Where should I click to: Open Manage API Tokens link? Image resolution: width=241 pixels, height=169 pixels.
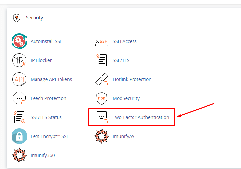(x=51, y=79)
